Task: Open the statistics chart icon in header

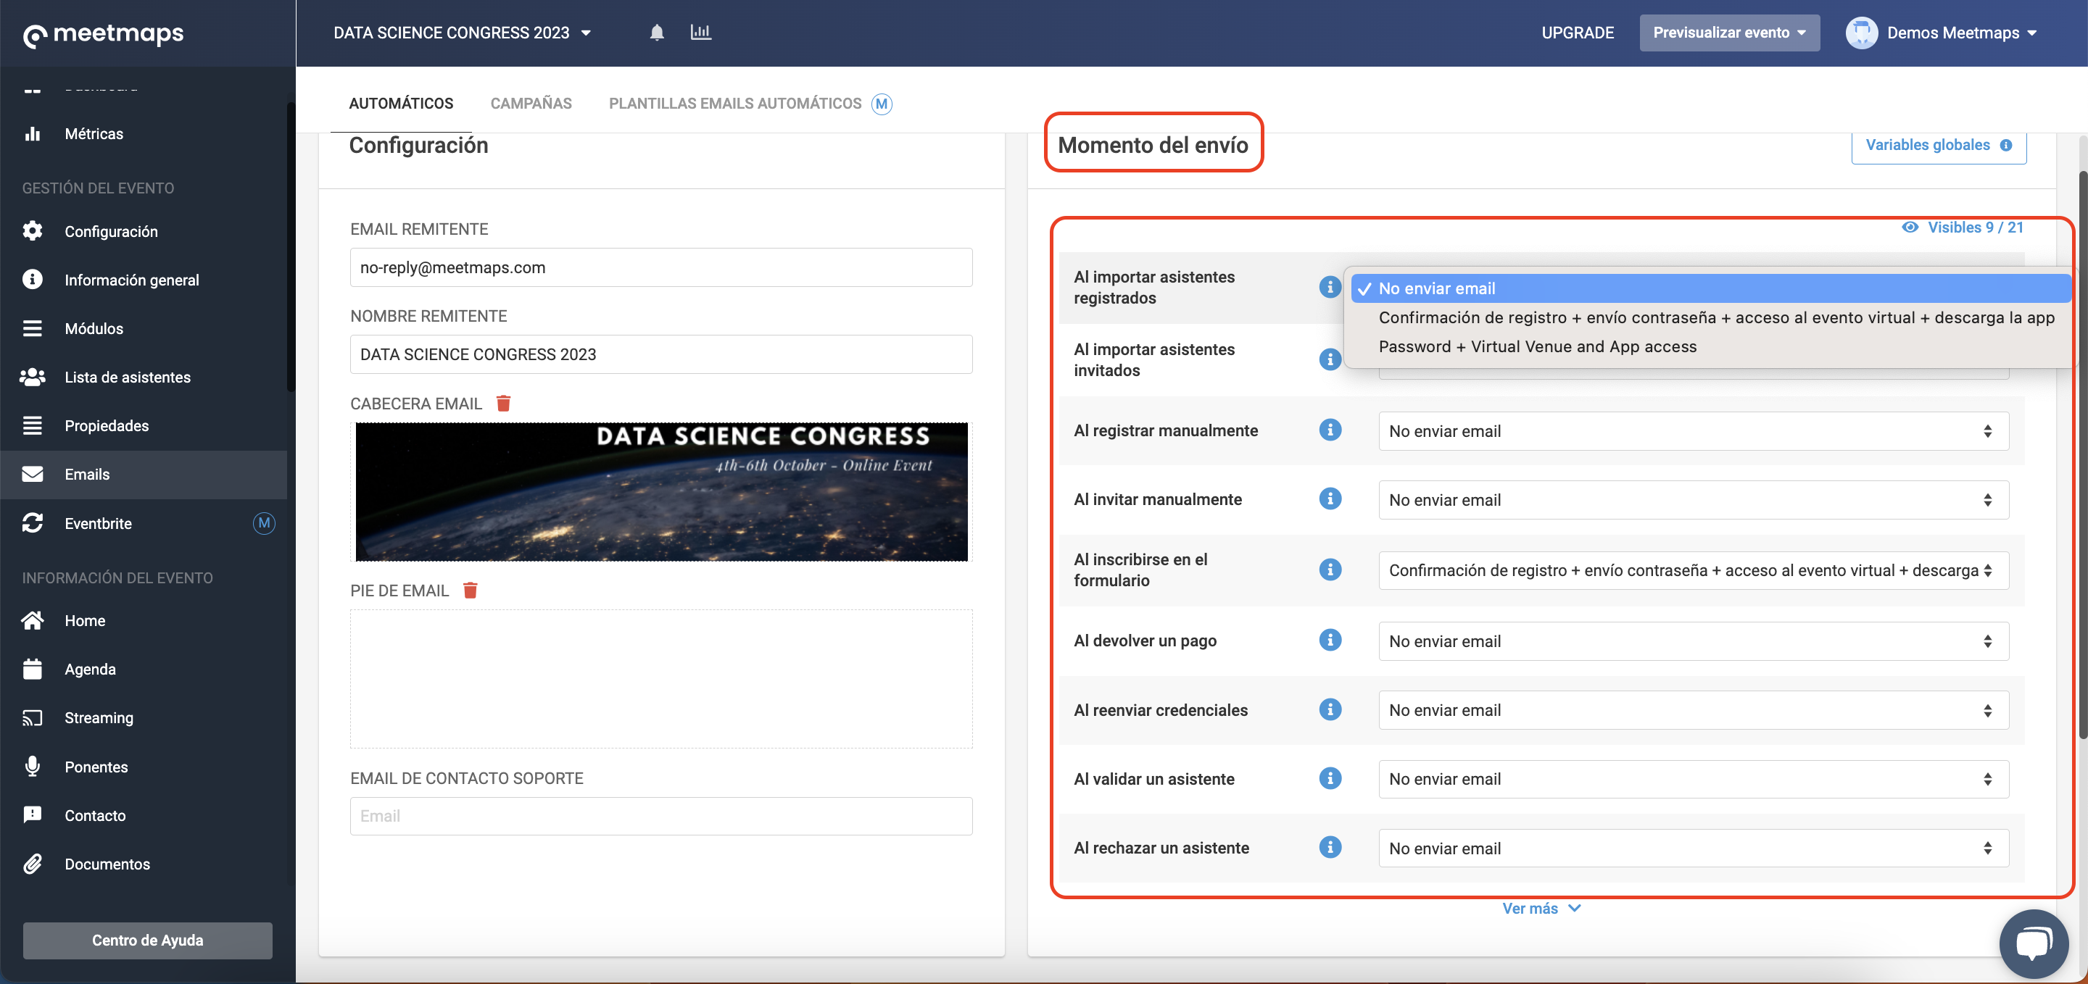Action: coord(700,33)
